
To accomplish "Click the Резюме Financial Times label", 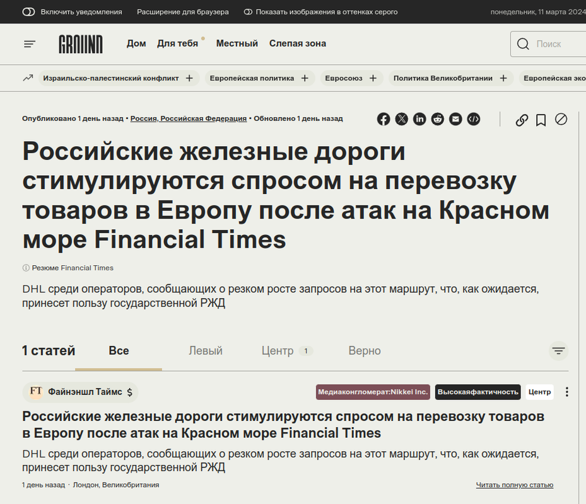I will point(73,268).
